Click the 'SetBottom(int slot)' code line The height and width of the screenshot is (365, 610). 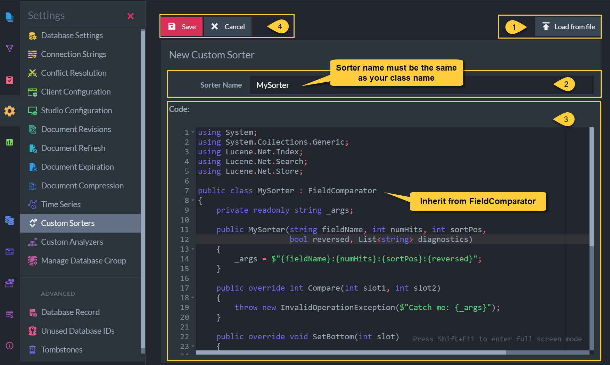tap(307, 336)
